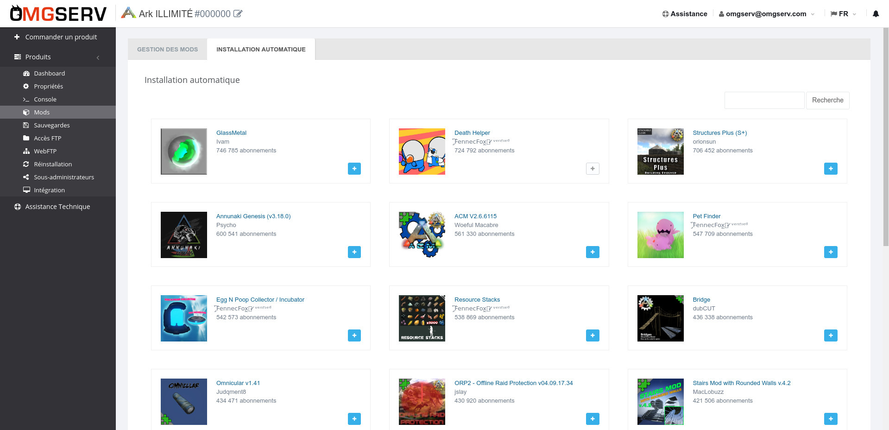This screenshot has height=430, width=889.
Task: Click the GlassMetal thumbnail image
Action: (184, 152)
